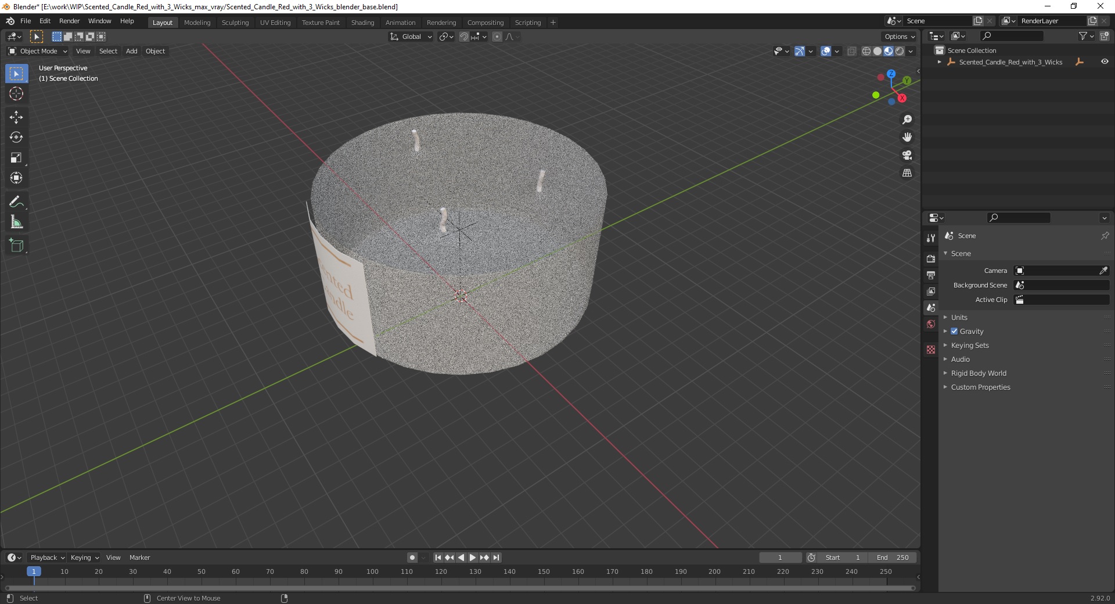This screenshot has height=604, width=1115.
Task: Click frame 100 on the timeline
Action: [372, 572]
